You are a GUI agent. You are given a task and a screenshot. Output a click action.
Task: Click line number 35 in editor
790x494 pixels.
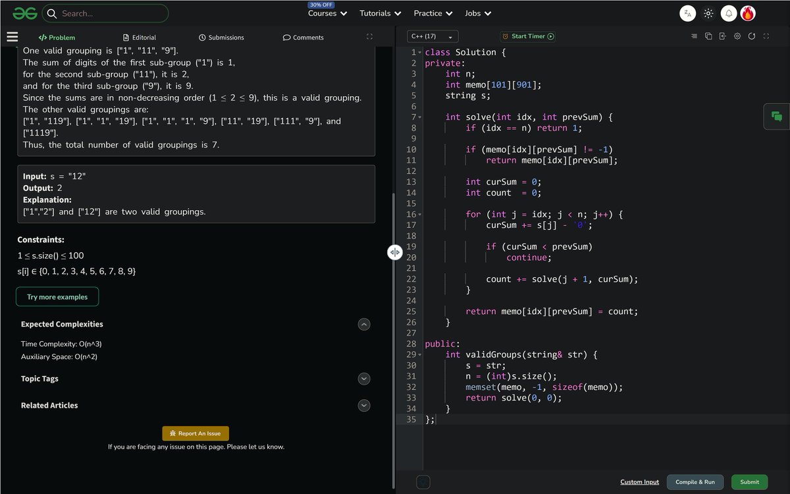[x=411, y=420]
